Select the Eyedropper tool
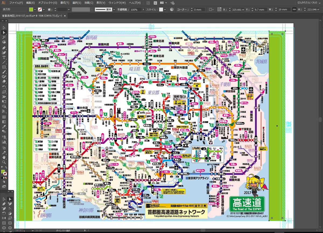Image resolution: width=323 pixels, height=233 pixels. [4, 126]
